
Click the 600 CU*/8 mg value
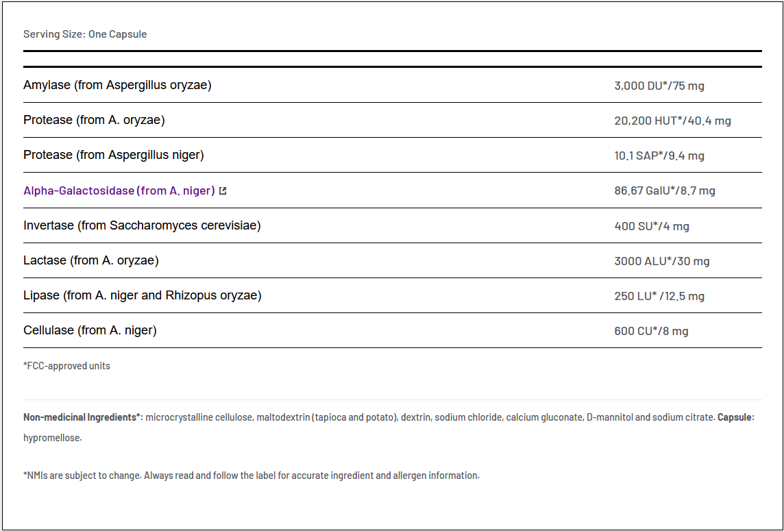pyautogui.click(x=651, y=331)
